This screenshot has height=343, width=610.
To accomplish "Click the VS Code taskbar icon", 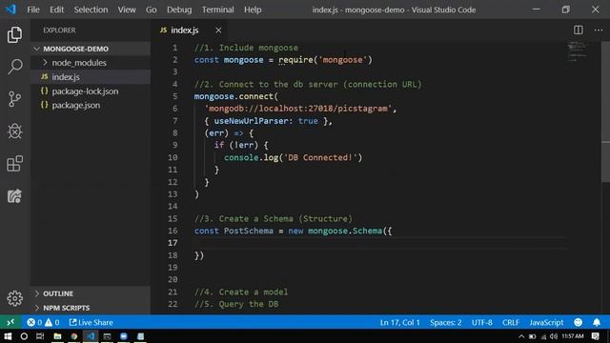I will tap(91, 336).
